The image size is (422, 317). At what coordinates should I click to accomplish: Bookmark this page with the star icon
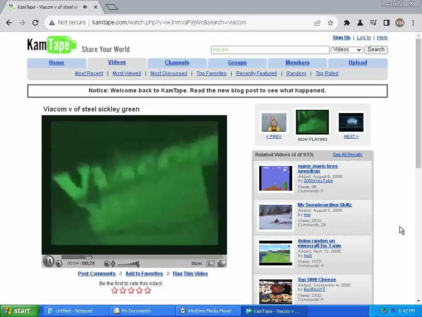pos(331,23)
